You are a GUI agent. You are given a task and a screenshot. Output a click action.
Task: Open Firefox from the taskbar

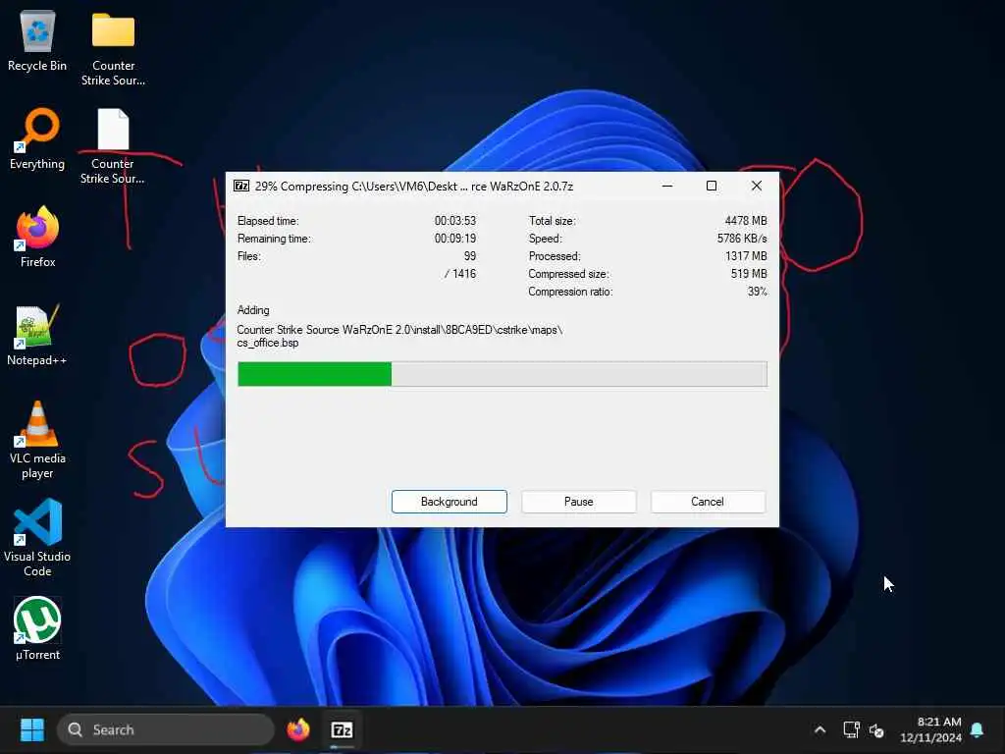(298, 729)
